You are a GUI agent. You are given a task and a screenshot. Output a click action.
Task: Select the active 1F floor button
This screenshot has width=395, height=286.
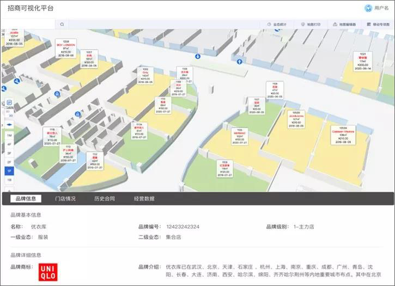[9, 171]
